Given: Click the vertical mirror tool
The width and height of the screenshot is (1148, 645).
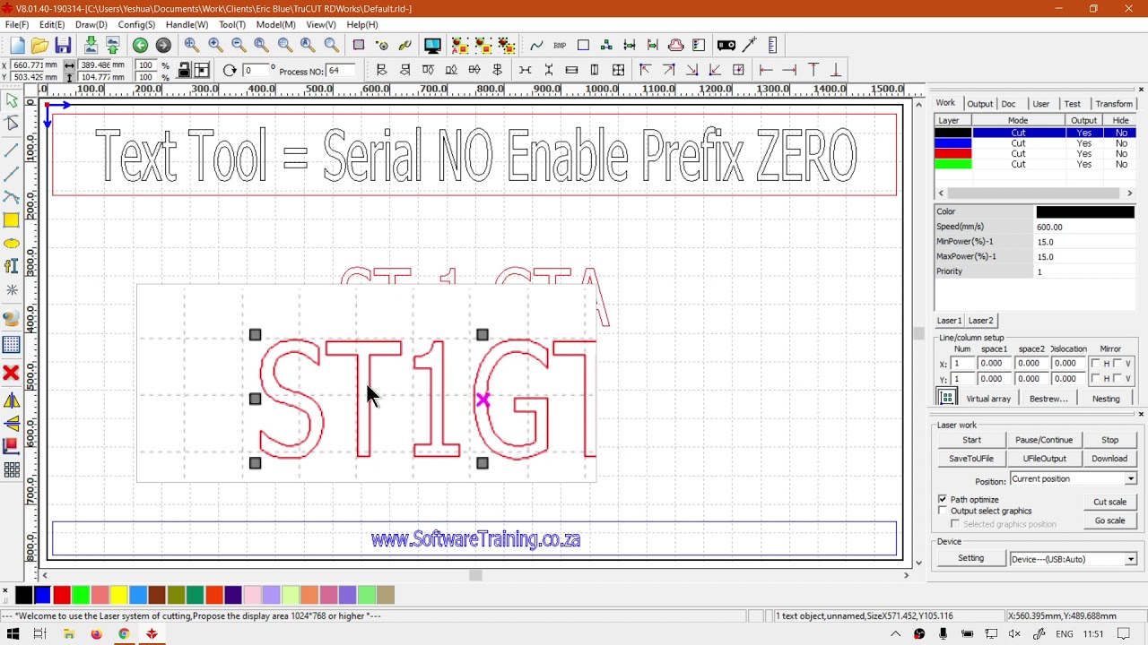Looking at the screenshot, I should pyautogui.click(x=12, y=424).
